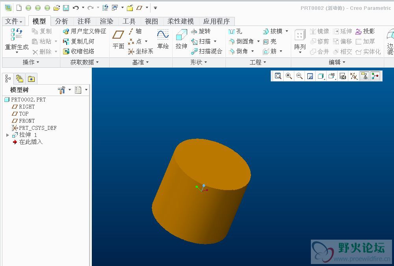The image size is (394, 266).
Task: Switch to the 分析 tab
Action: (x=61, y=21)
